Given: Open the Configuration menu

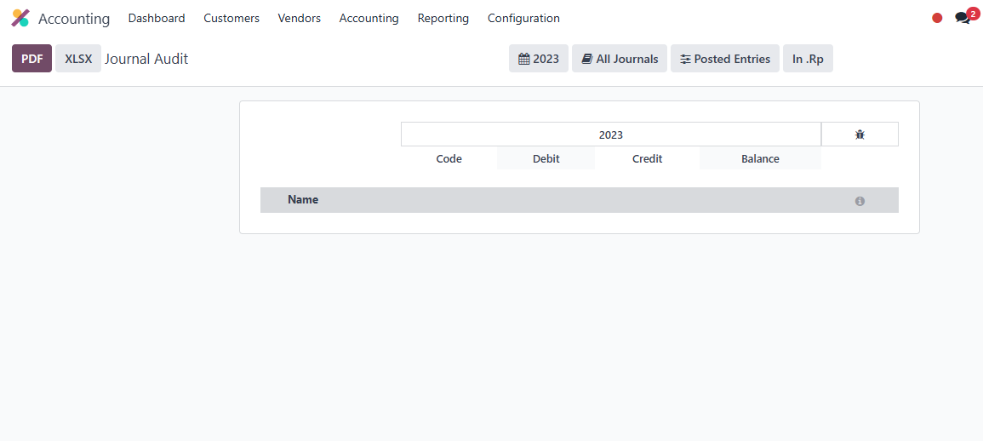Looking at the screenshot, I should pyautogui.click(x=523, y=18).
